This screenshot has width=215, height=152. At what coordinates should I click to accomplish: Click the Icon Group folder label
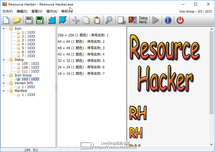[x=23, y=75]
